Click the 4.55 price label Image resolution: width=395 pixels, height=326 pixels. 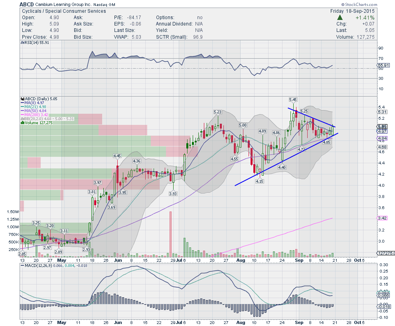pyautogui.click(x=235, y=159)
